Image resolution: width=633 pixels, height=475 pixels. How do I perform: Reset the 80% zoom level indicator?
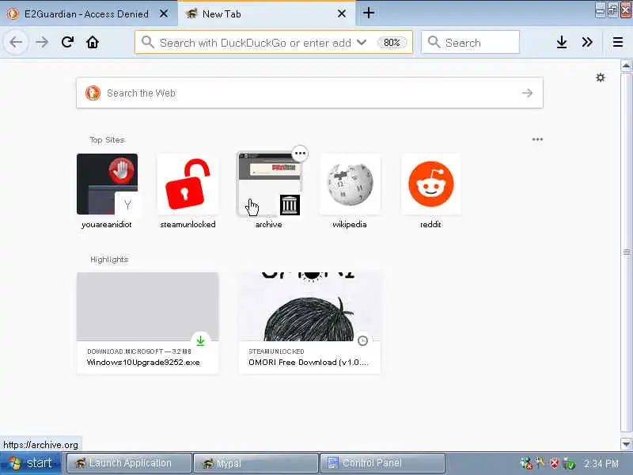tap(392, 43)
